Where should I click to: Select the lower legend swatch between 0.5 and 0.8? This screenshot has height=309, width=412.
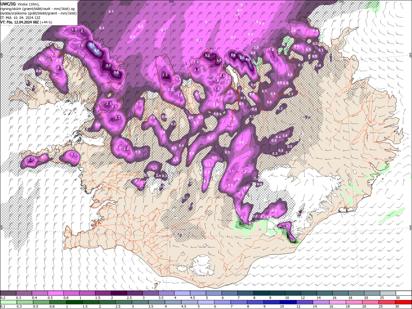pos(41,302)
